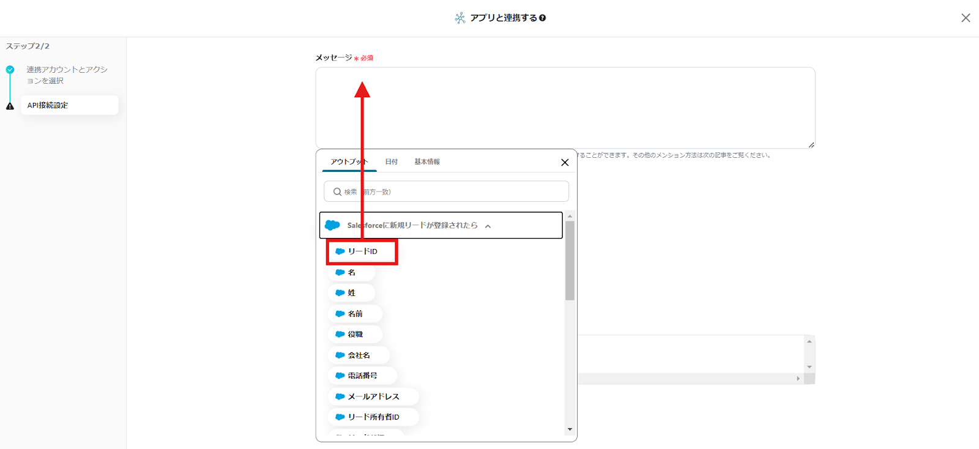Add the 会社名 output chip
This screenshot has height=449, width=979.
[x=359, y=355]
